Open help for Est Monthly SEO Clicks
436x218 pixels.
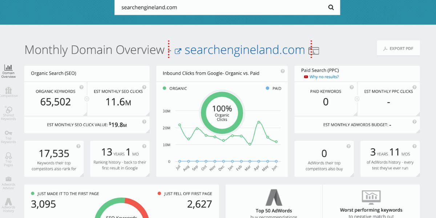click(144, 87)
